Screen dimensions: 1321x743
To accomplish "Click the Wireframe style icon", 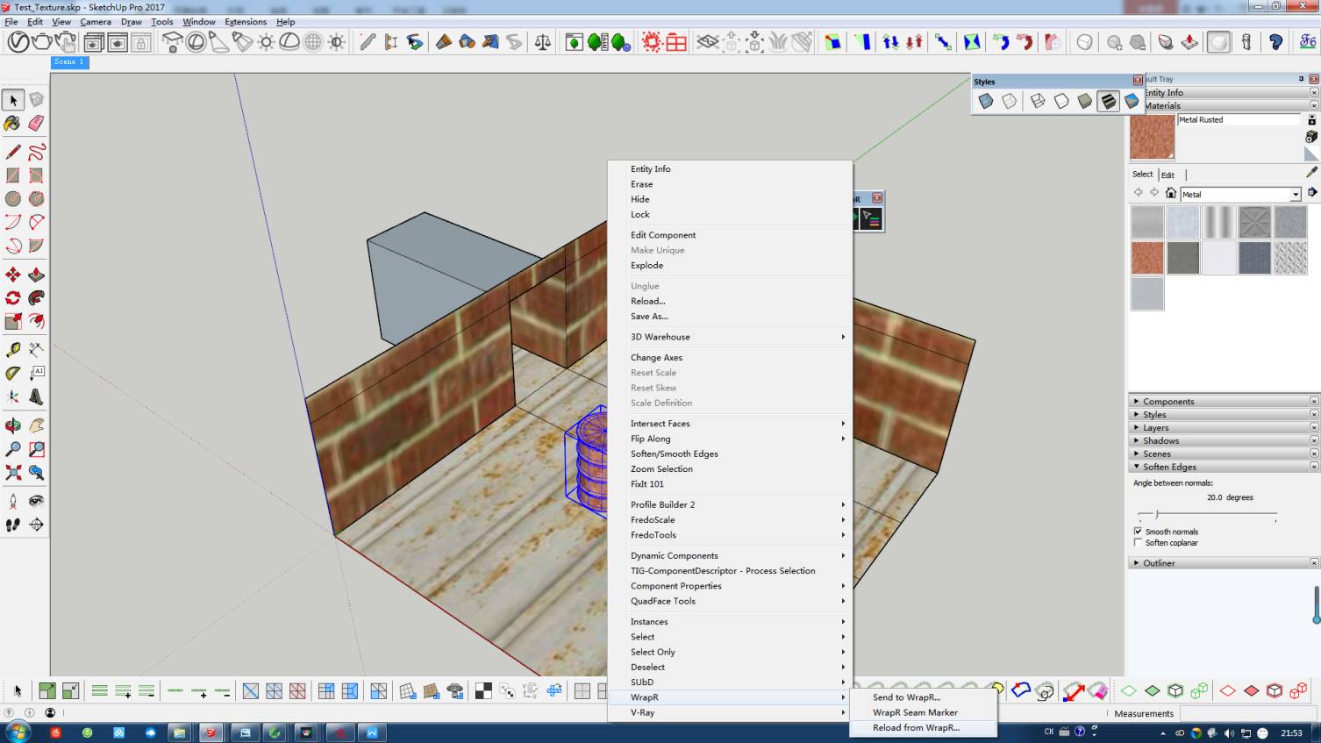I will (x=1038, y=102).
